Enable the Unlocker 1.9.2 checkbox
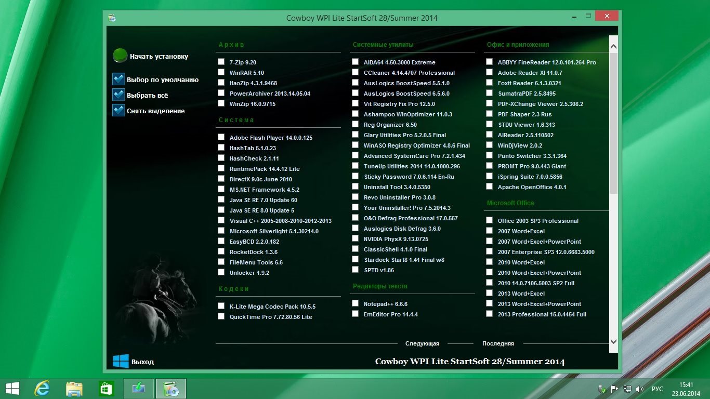The image size is (710, 399). [221, 272]
